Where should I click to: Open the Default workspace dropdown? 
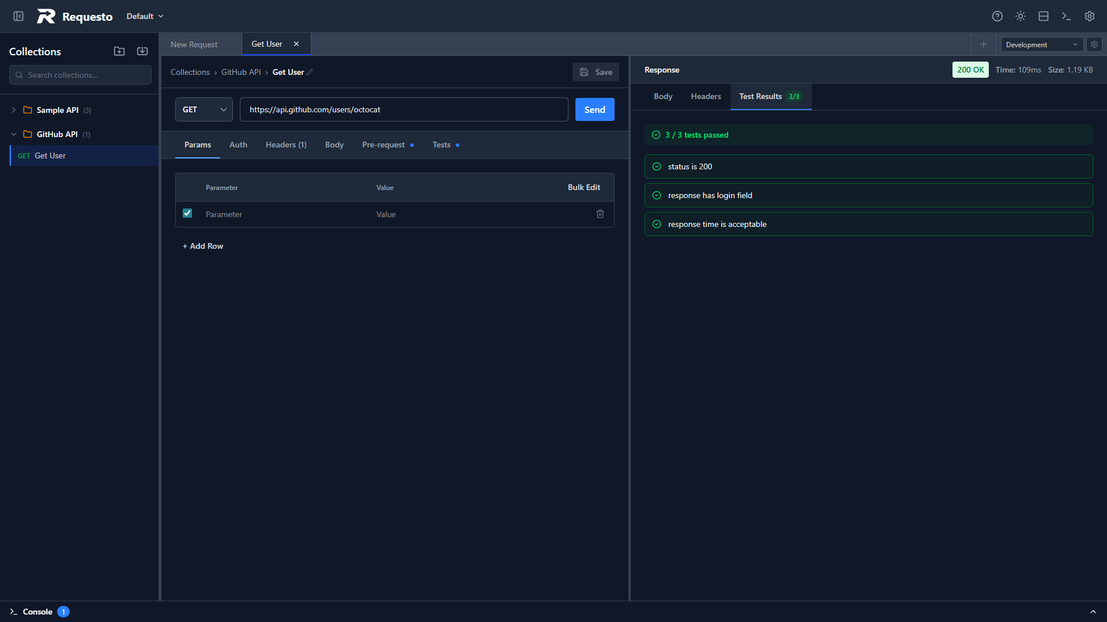[x=145, y=16]
